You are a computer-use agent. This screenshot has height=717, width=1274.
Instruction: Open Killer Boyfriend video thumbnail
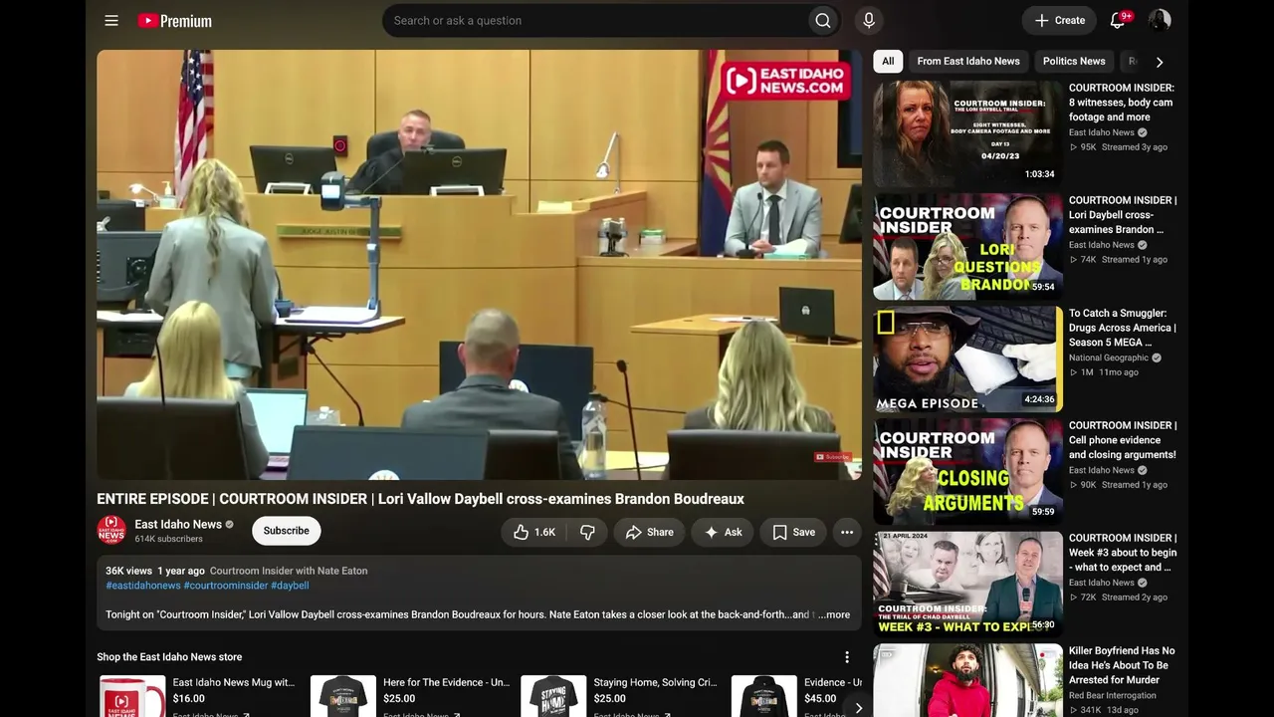click(967, 680)
